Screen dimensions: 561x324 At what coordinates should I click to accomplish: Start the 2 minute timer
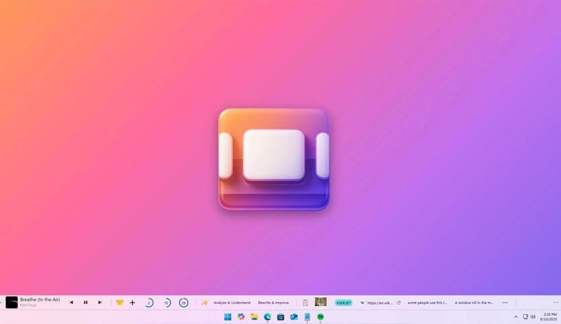(149, 303)
